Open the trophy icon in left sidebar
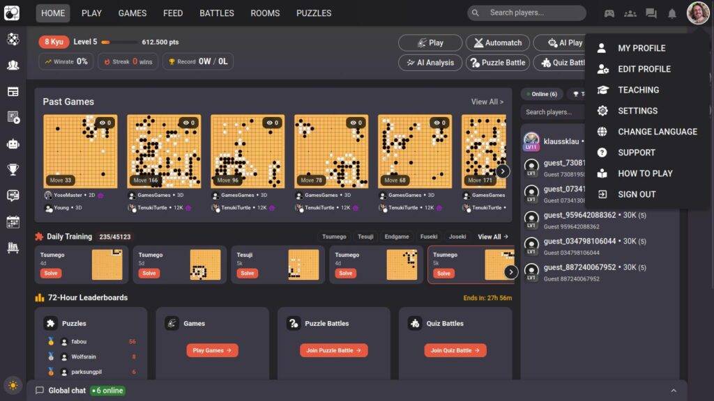The width and height of the screenshot is (714, 401). [x=13, y=169]
